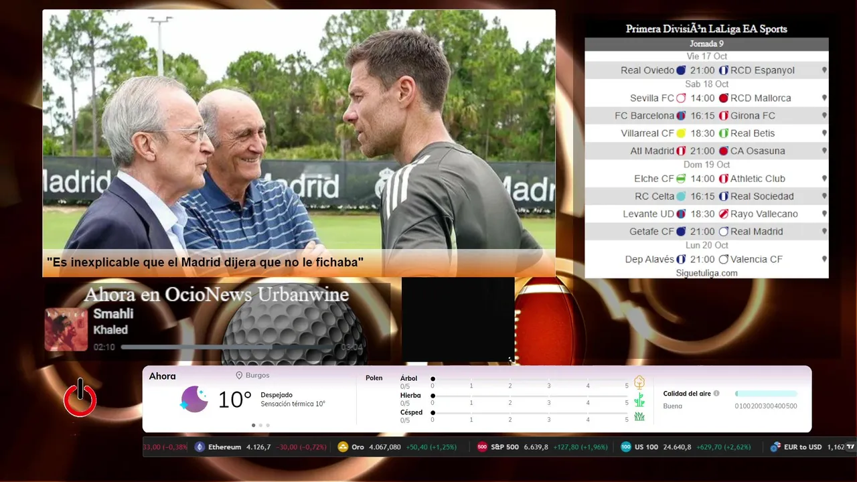This screenshot has height=482, width=857.
Task: Open the Smahli album cover thumbnail
Action: click(66, 329)
